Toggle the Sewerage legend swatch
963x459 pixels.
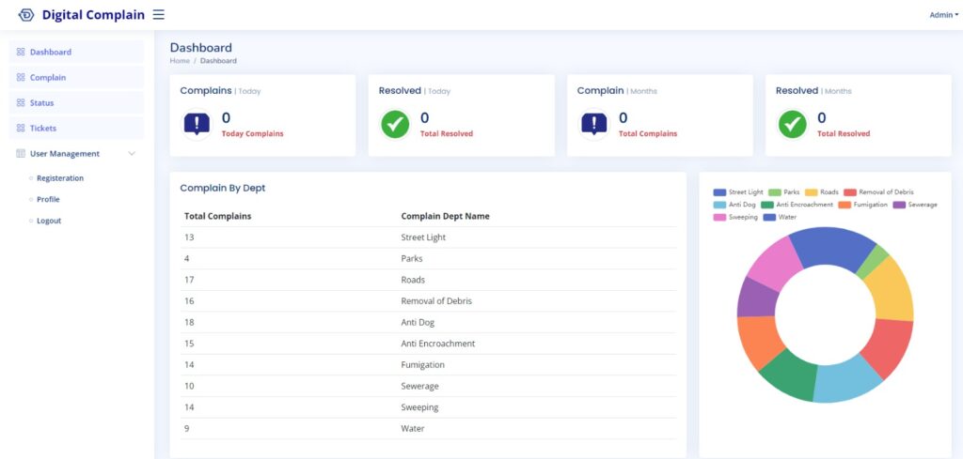coord(899,205)
